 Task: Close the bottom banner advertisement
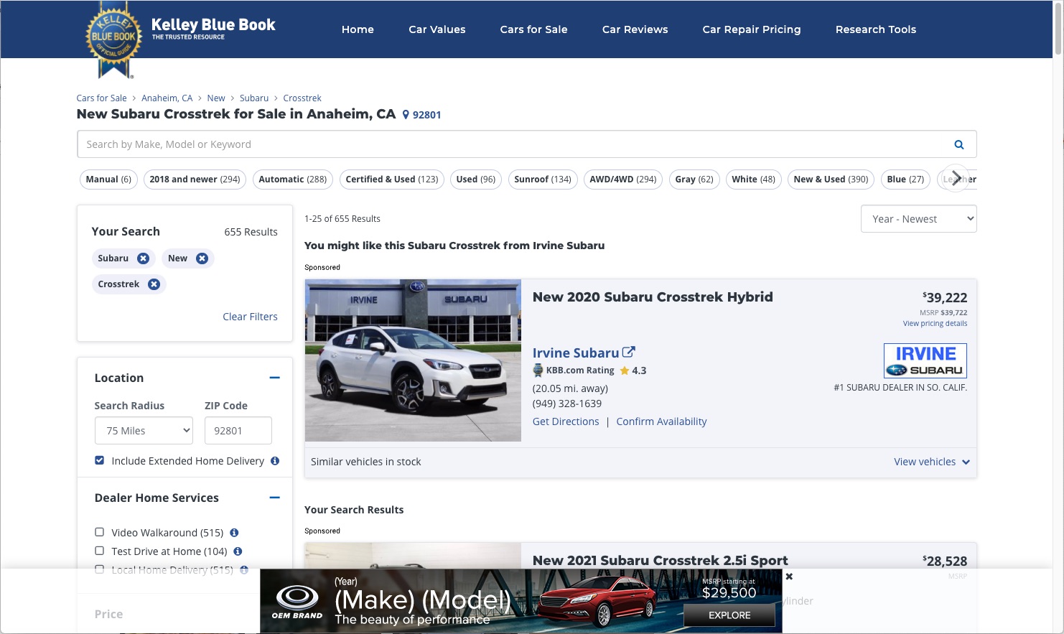[789, 577]
